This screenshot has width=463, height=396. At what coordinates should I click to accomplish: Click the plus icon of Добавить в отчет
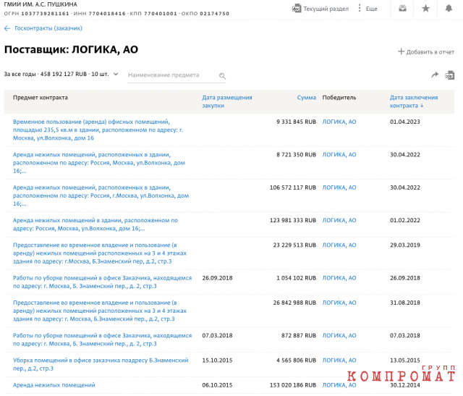pyautogui.click(x=401, y=51)
